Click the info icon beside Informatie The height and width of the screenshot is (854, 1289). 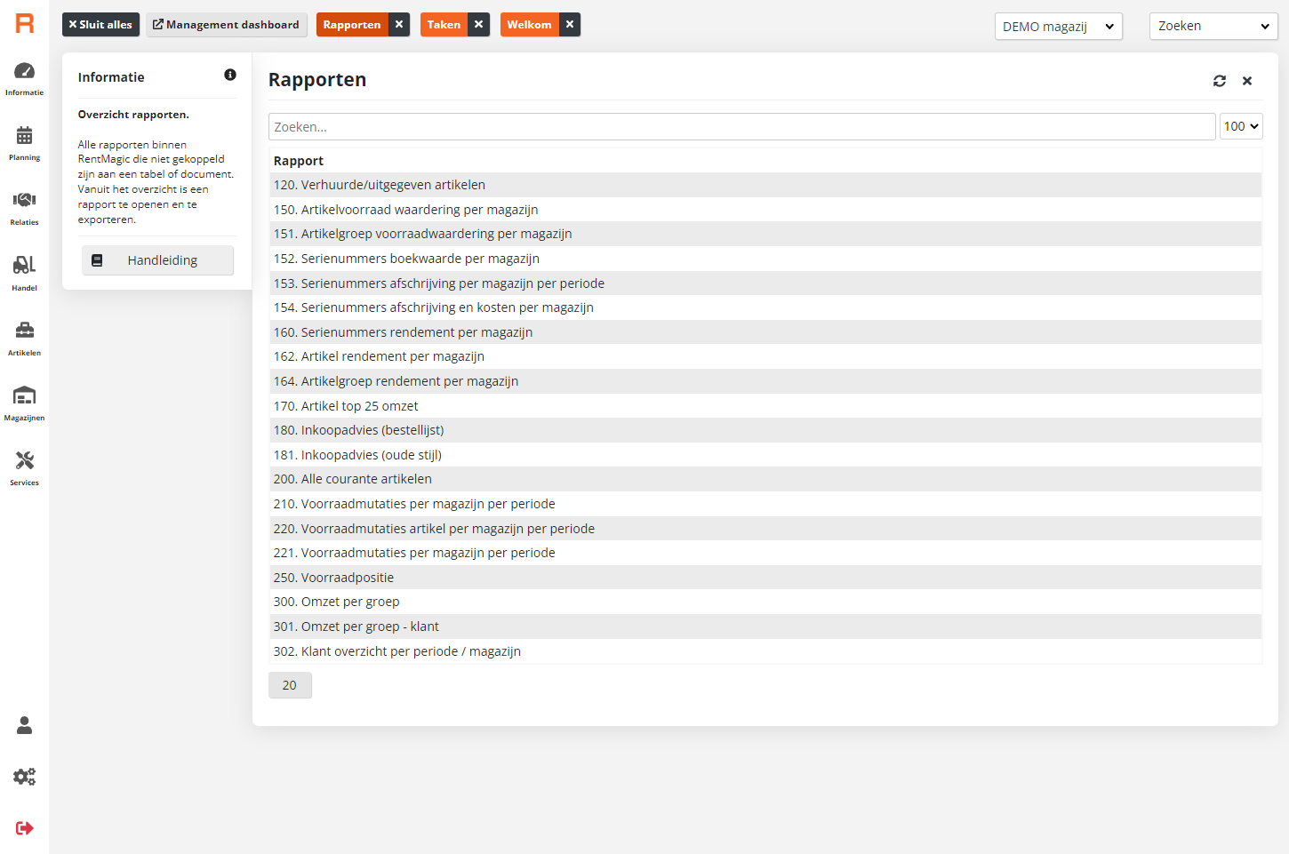(x=230, y=75)
